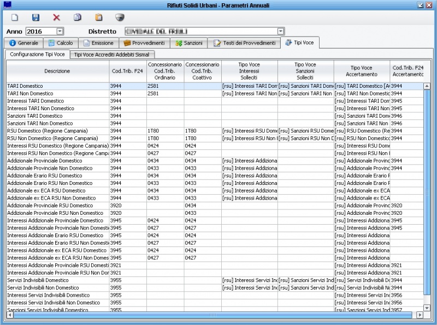
Task: Select the Emissione tab
Action: pyautogui.click(x=98, y=43)
